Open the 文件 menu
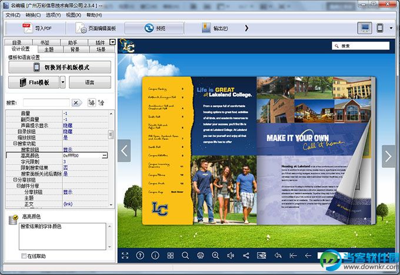The height and width of the screenshot is (275, 400). 13,15
